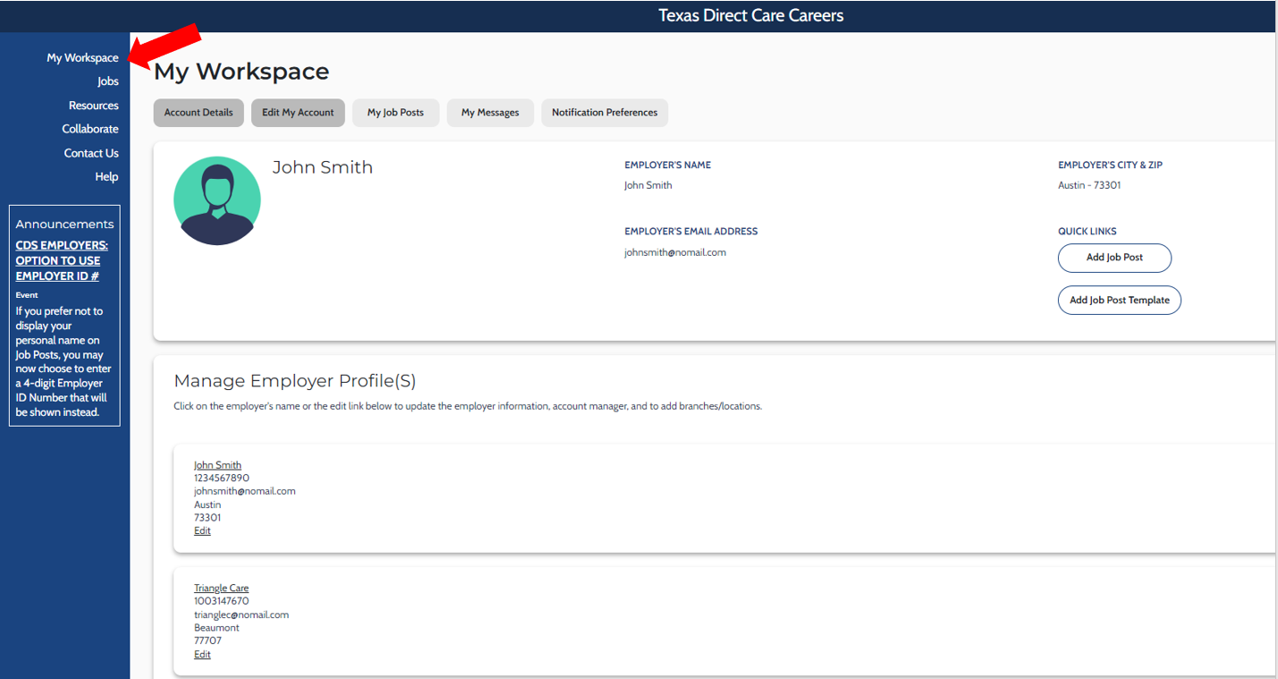Open My Workspace in sidebar
This screenshot has width=1278, height=679.
pyautogui.click(x=82, y=58)
